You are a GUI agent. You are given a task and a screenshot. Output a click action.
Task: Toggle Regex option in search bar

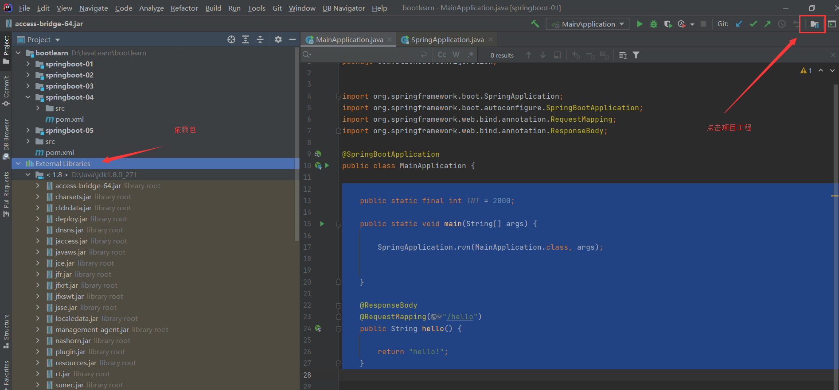point(471,55)
